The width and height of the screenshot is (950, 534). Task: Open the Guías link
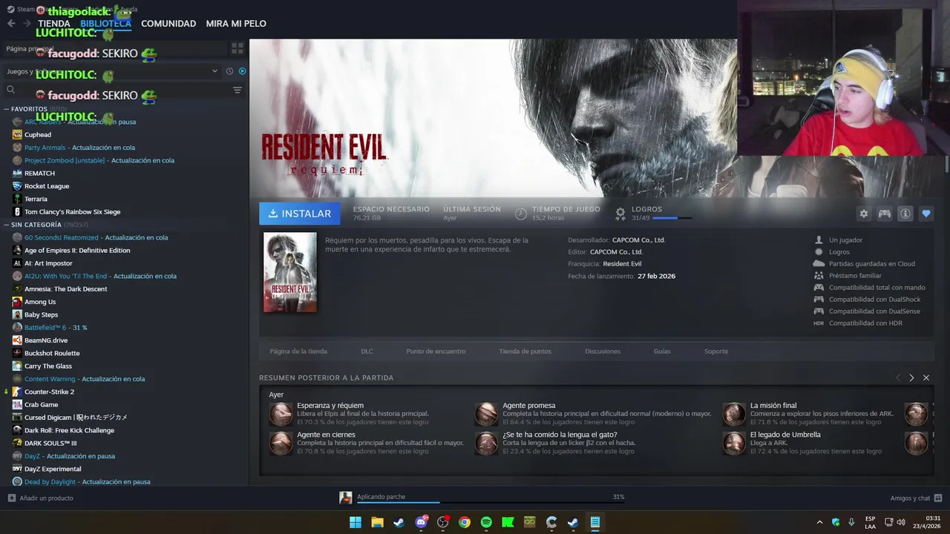coord(662,352)
